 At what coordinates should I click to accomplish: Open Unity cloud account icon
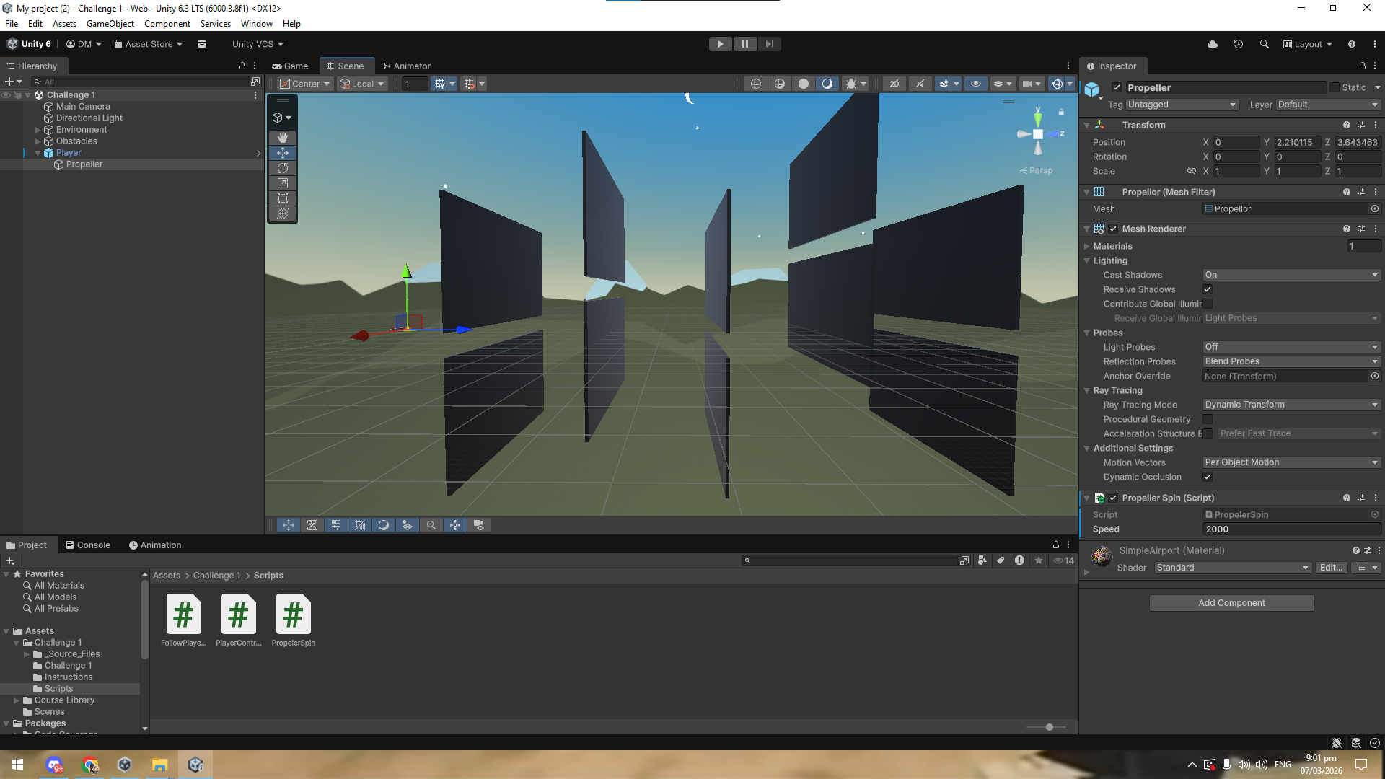(x=1213, y=44)
